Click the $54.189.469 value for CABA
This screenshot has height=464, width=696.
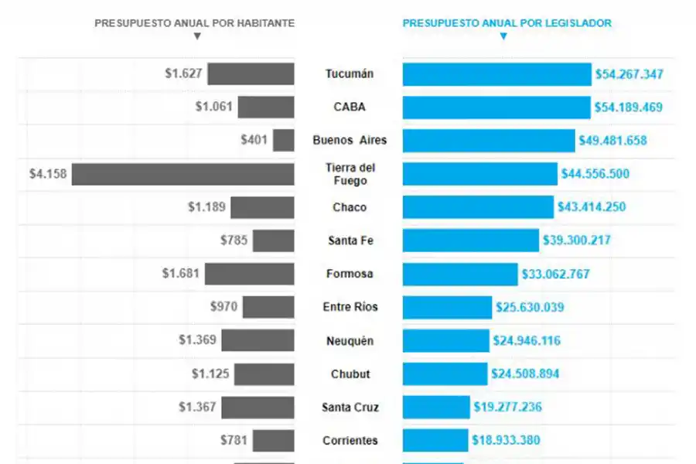tap(628, 107)
